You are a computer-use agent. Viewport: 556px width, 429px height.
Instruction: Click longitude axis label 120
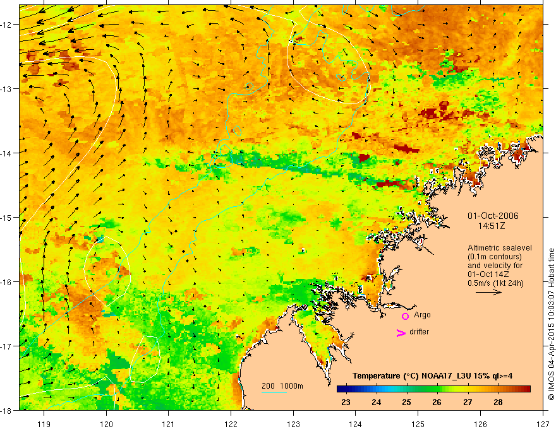tap(106, 424)
